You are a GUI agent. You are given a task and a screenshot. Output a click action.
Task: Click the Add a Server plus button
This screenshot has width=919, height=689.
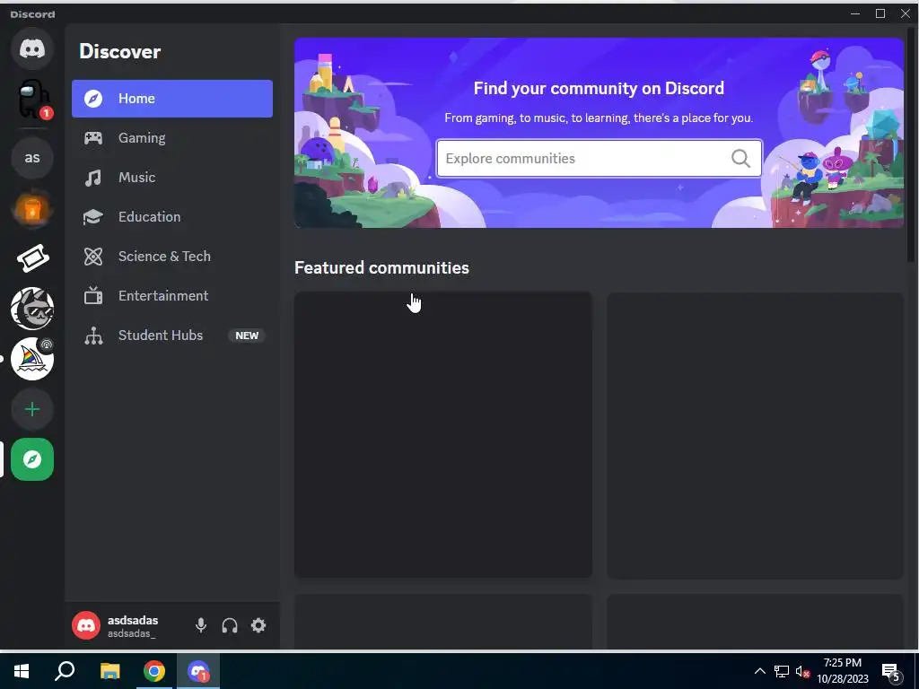(32, 409)
